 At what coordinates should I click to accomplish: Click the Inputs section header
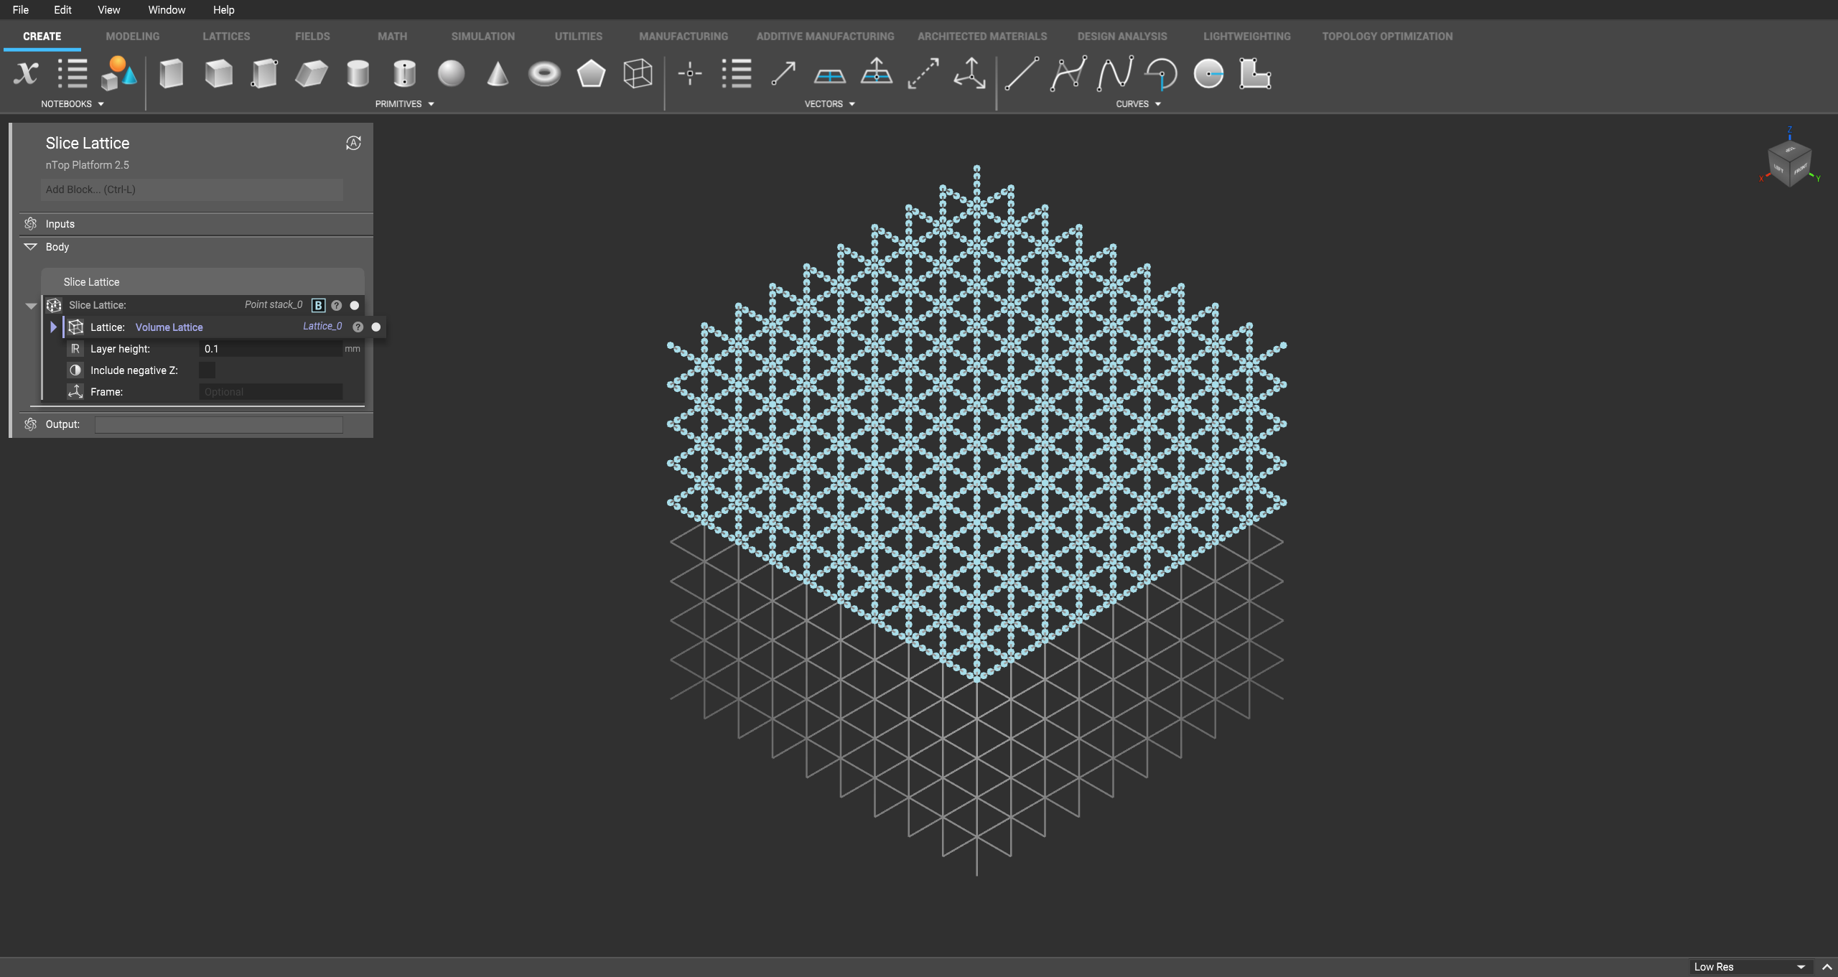(195, 224)
